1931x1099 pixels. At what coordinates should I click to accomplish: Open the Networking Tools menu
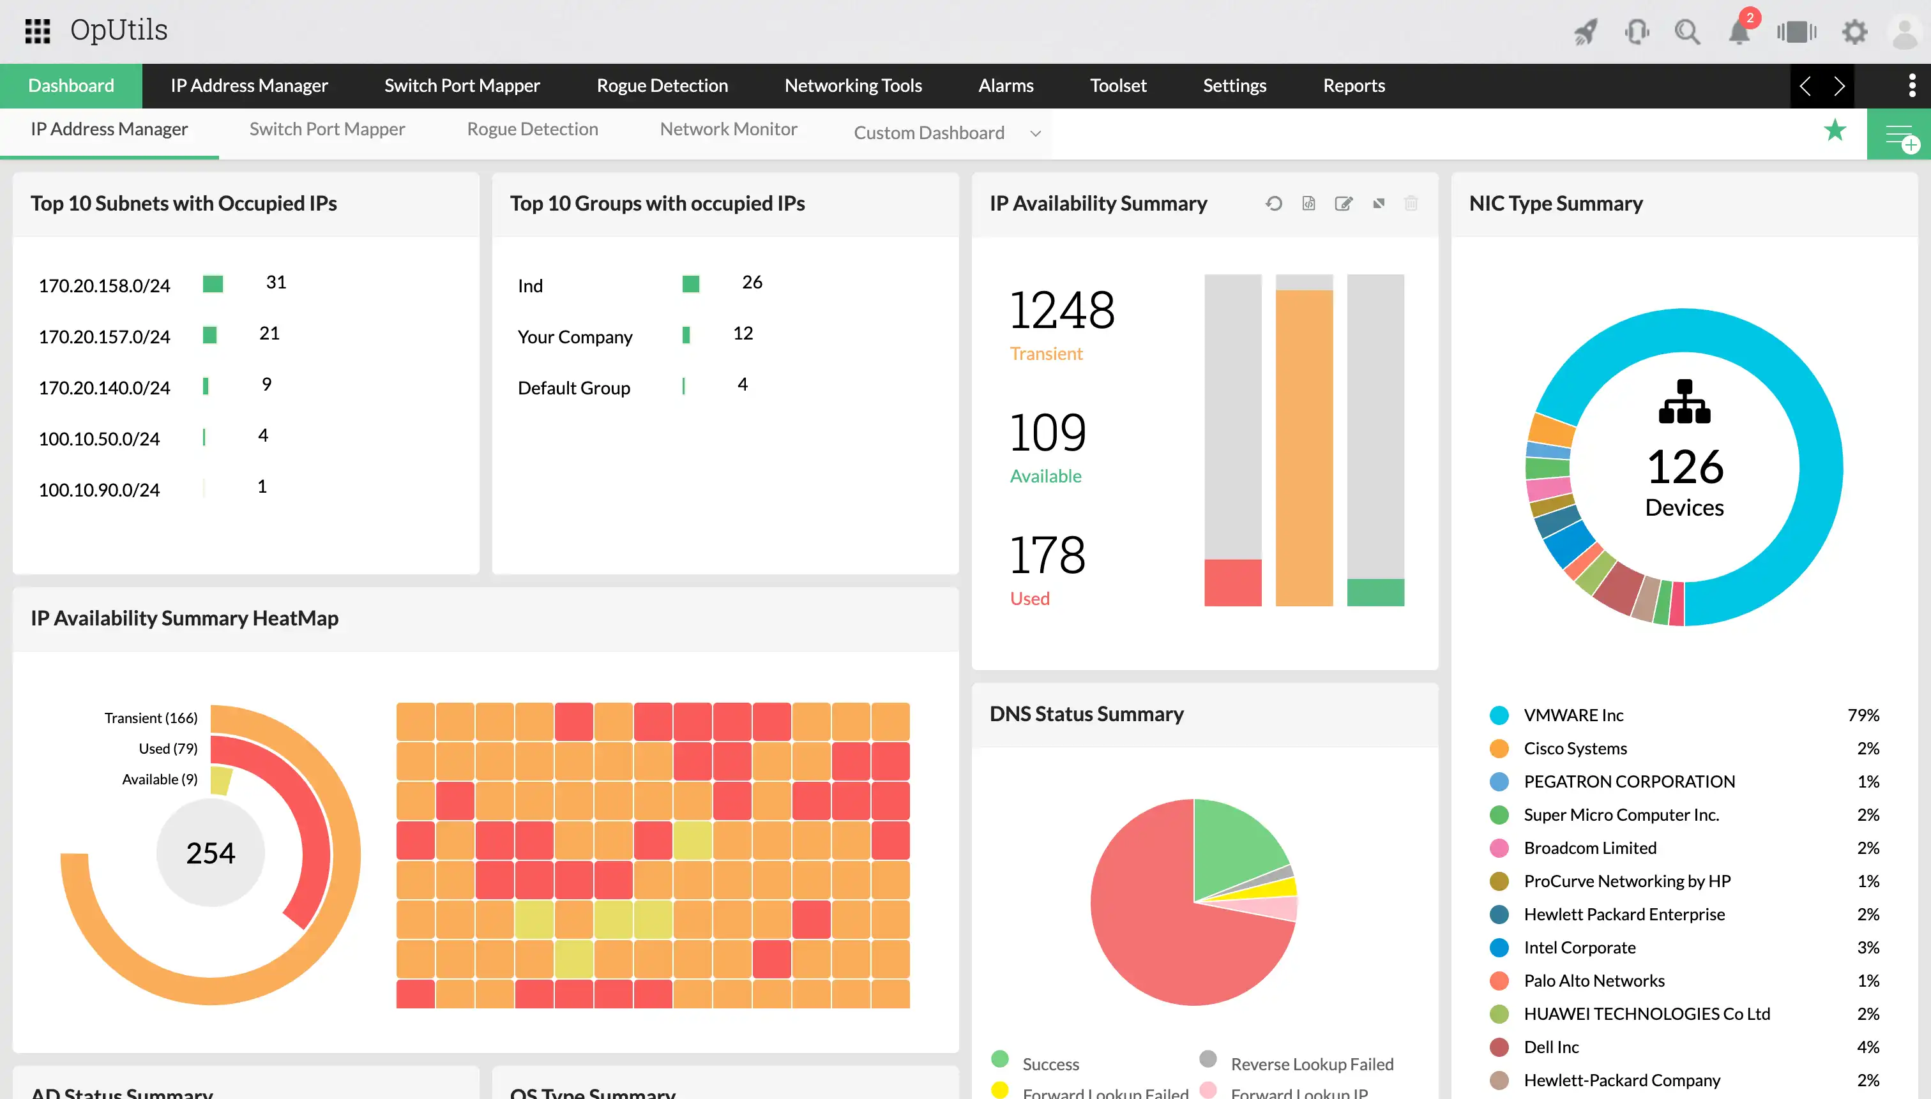coord(853,86)
